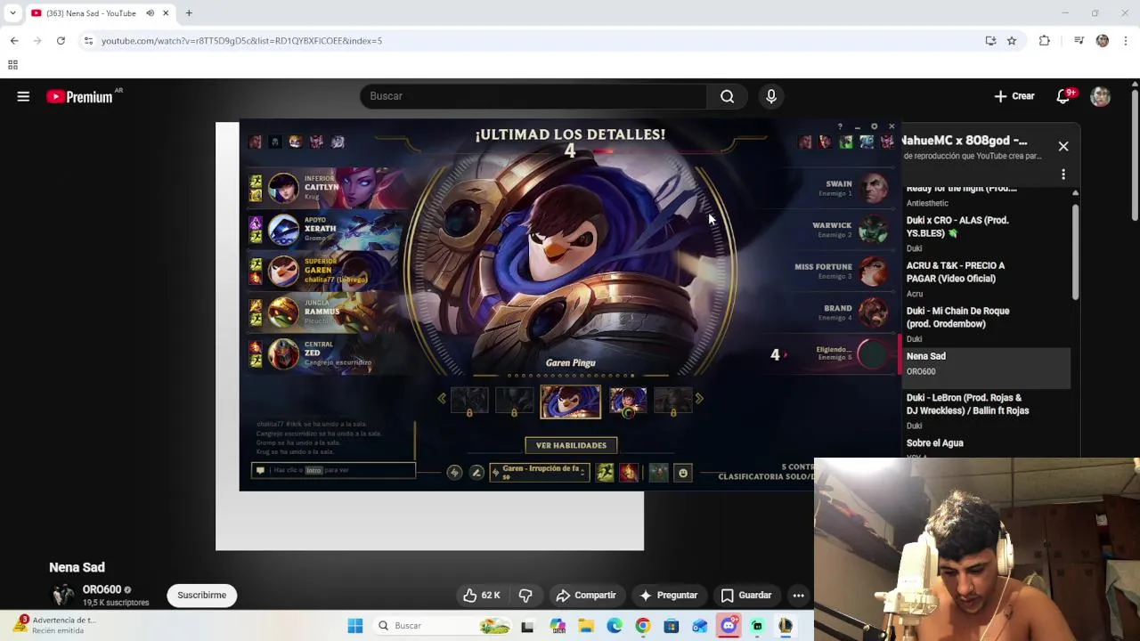The width and height of the screenshot is (1140, 641).
Task: Open the Chrome three-dot menu
Action: coord(1126,41)
